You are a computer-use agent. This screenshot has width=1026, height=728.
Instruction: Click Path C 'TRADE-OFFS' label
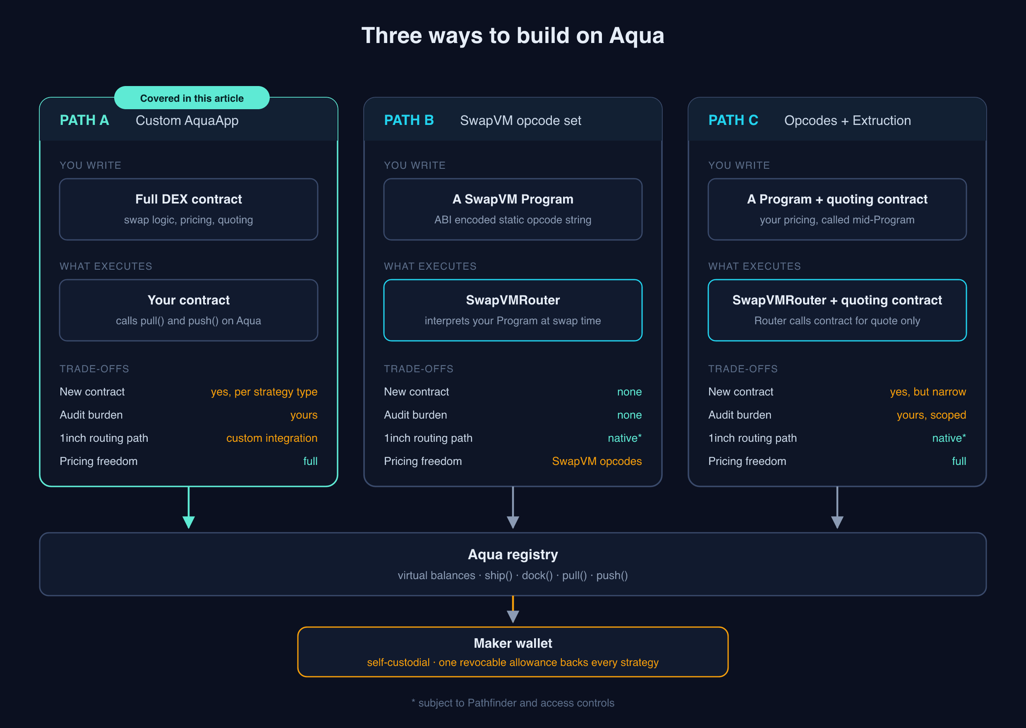click(743, 369)
